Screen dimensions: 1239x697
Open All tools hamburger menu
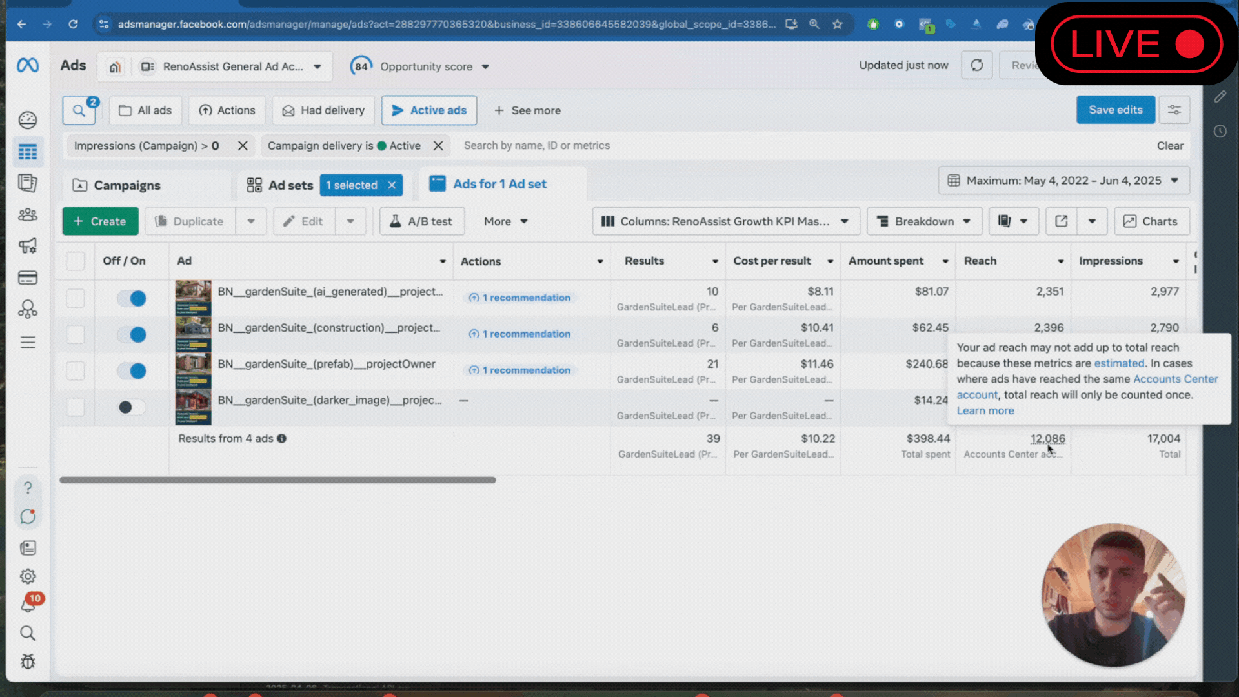coord(28,342)
